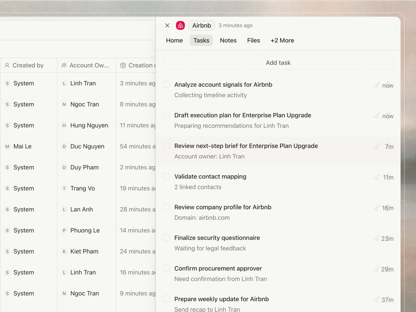Tick the Prepare weekly update checkbox
Screen dimensions: 416x312
166,299
